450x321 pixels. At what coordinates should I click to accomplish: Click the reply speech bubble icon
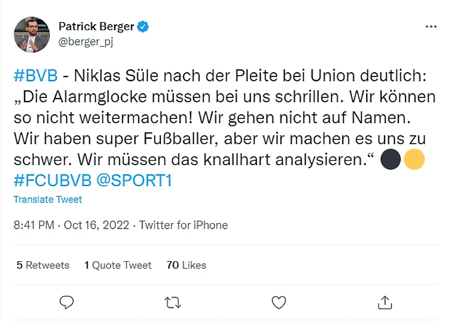pos(67,302)
